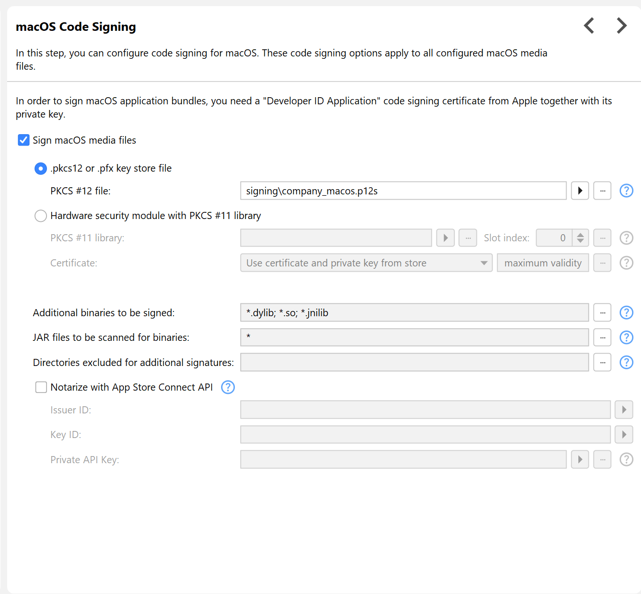
Task: Open variable menu arrow for PKCS #12 file
Action: tap(580, 191)
